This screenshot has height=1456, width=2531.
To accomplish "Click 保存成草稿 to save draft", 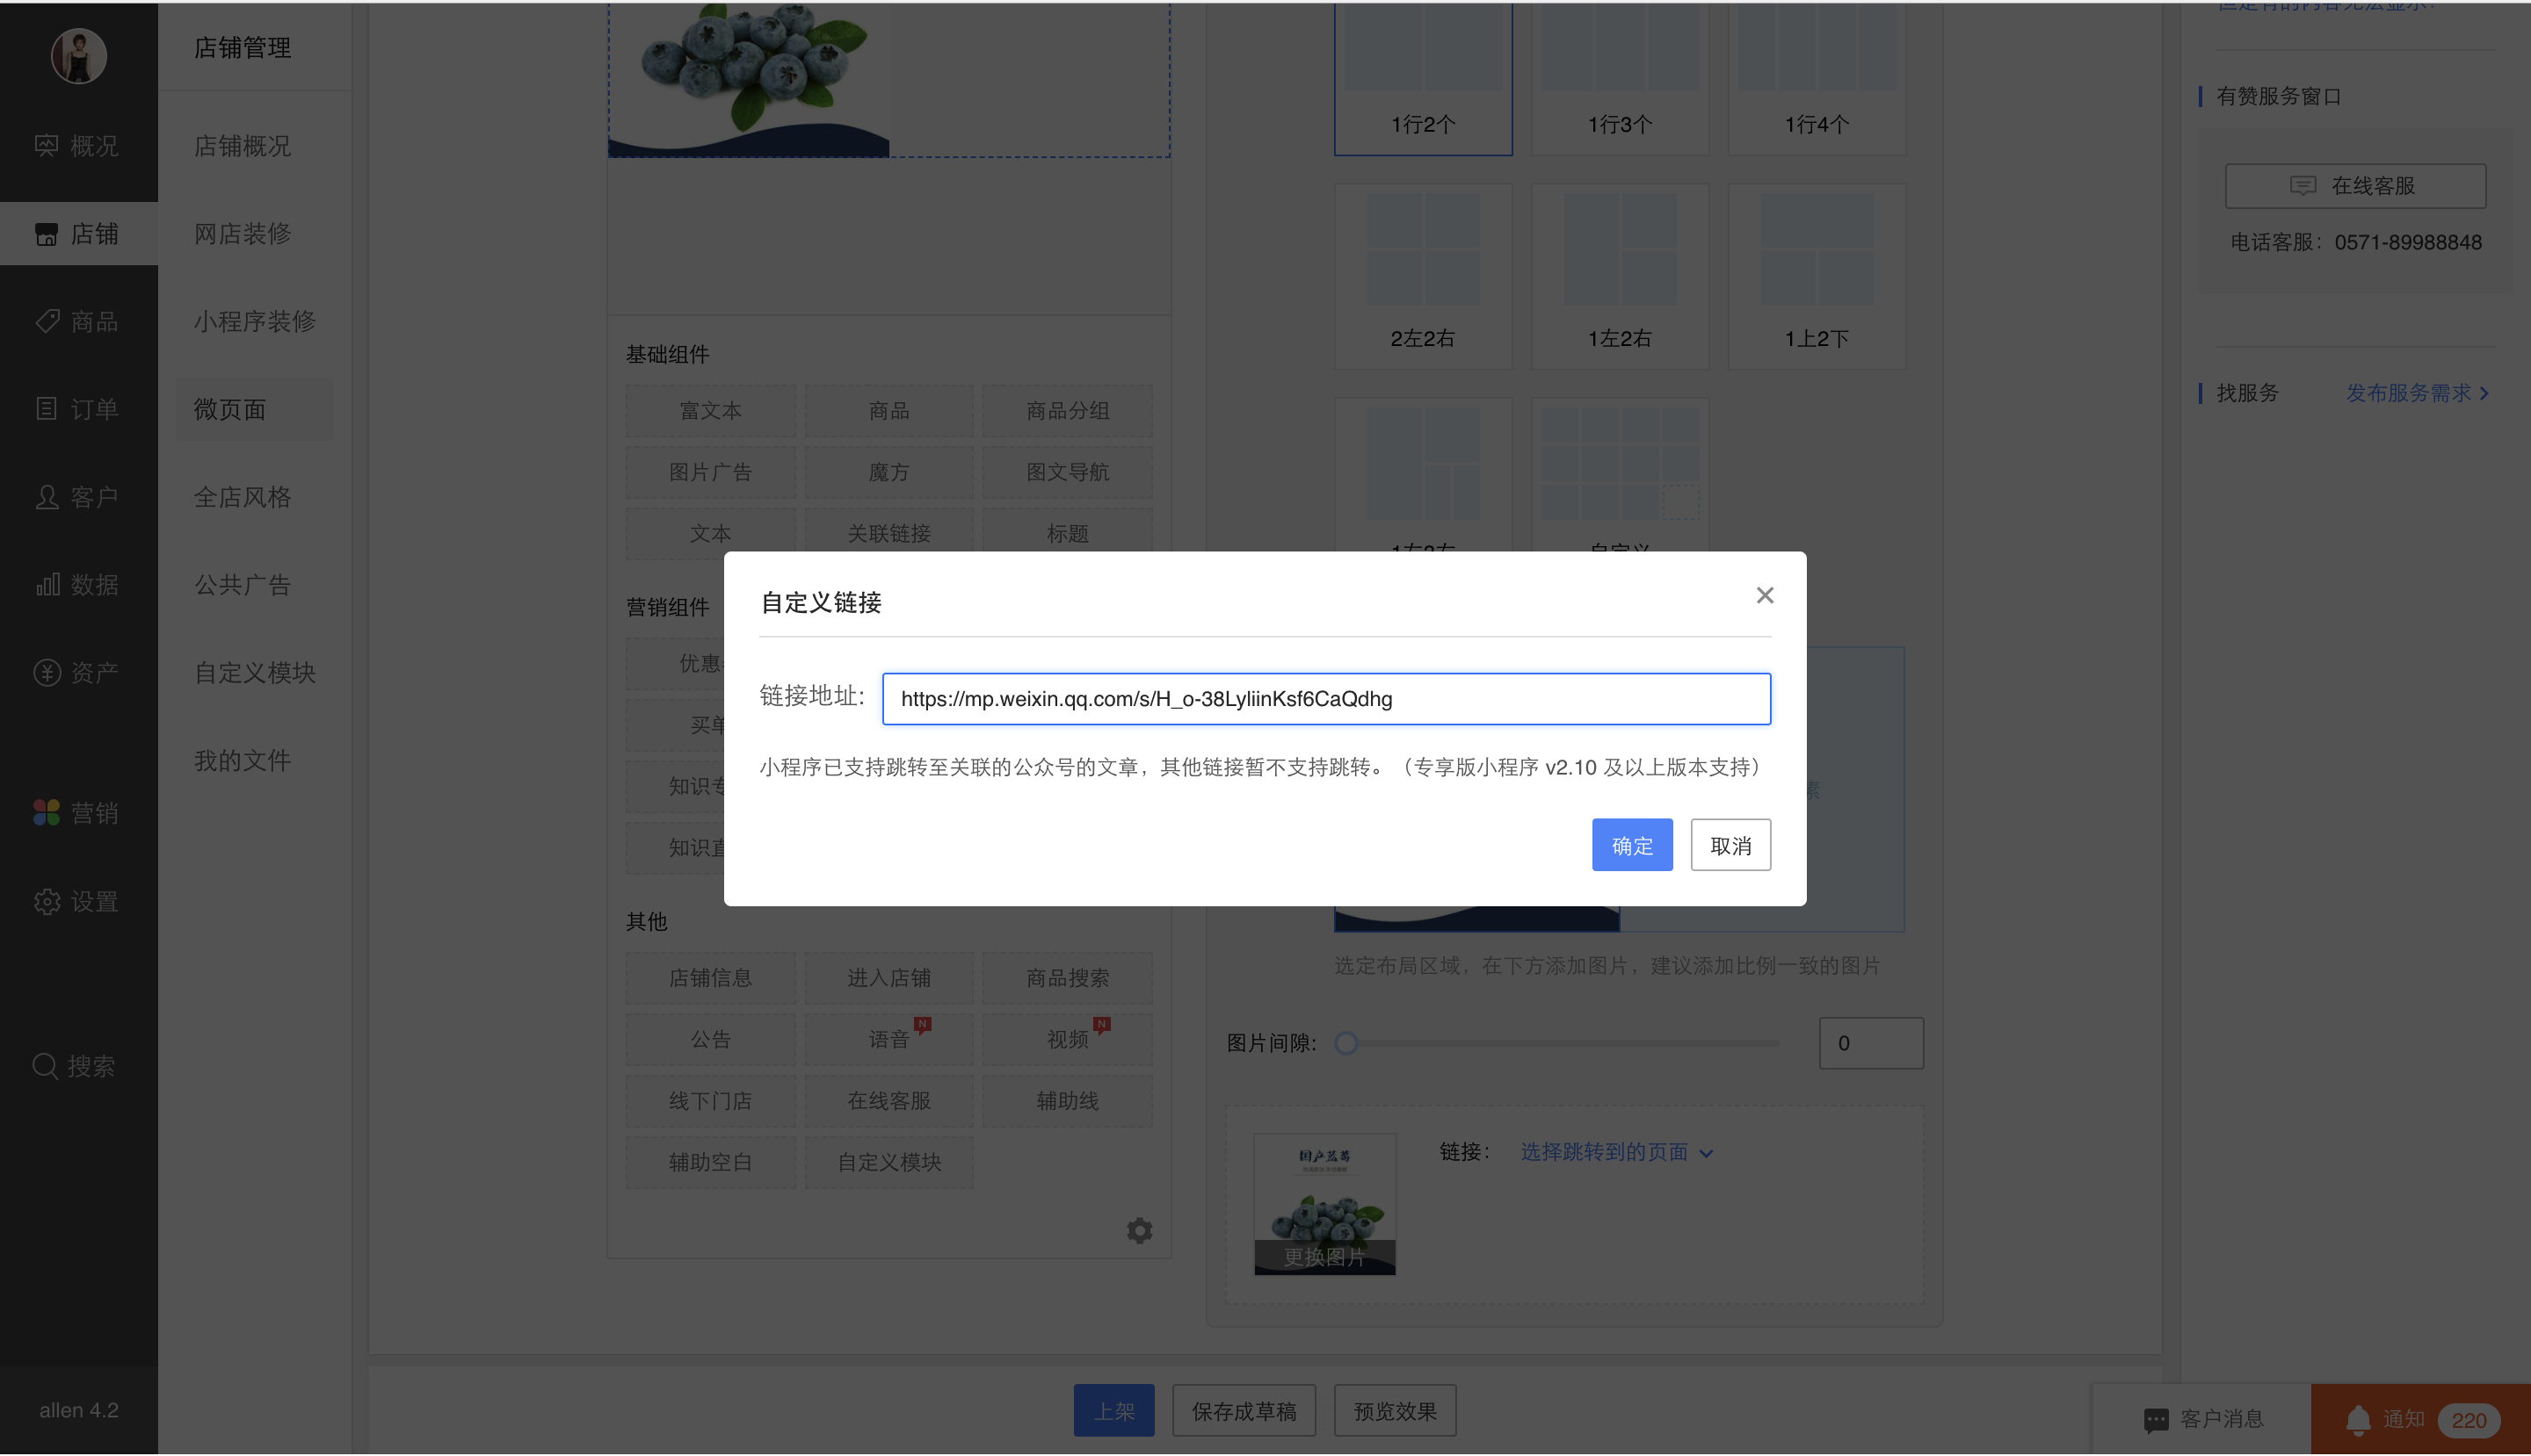I will 1244,1411.
